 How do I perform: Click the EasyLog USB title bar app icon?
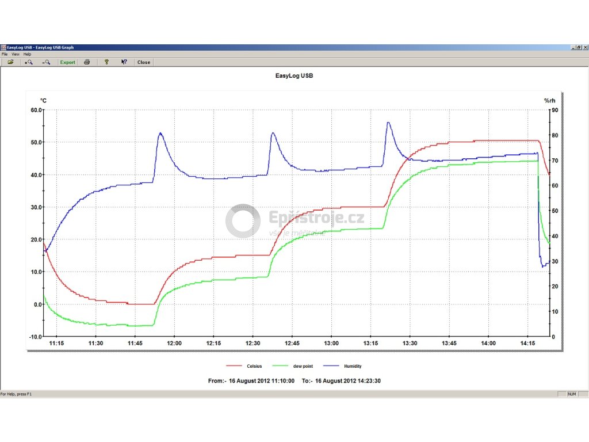[x=3, y=47]
